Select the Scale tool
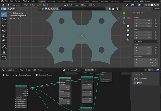The height and width of the screenshot is (111, 161). coord(4,35)
